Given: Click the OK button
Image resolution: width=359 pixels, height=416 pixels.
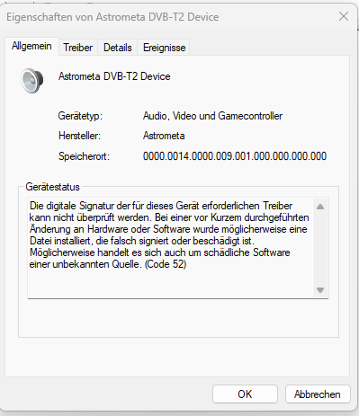Looking at the screenshot, I should click(x=245, y=394).
